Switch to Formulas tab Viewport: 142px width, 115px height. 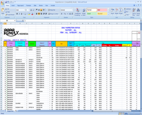[x=29, y=6]
